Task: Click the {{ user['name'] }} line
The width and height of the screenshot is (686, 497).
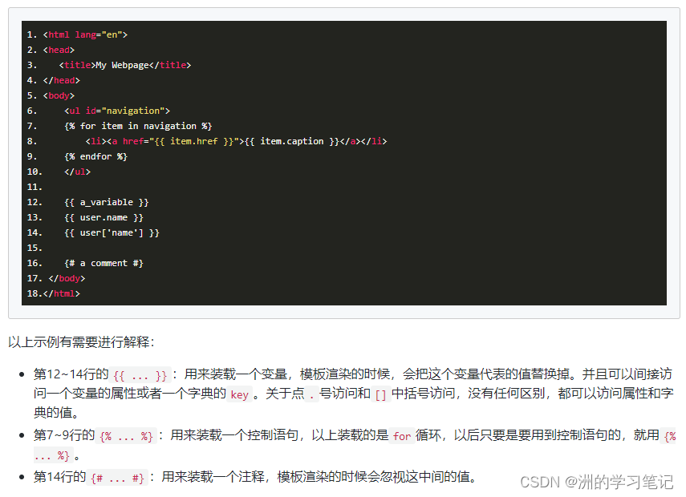Action: 112,232
